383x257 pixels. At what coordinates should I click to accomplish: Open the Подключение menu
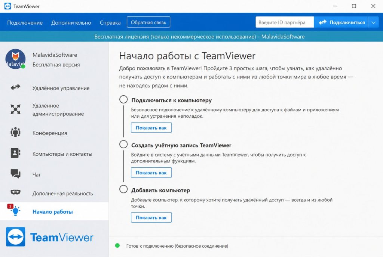click(x=25, y=23)
